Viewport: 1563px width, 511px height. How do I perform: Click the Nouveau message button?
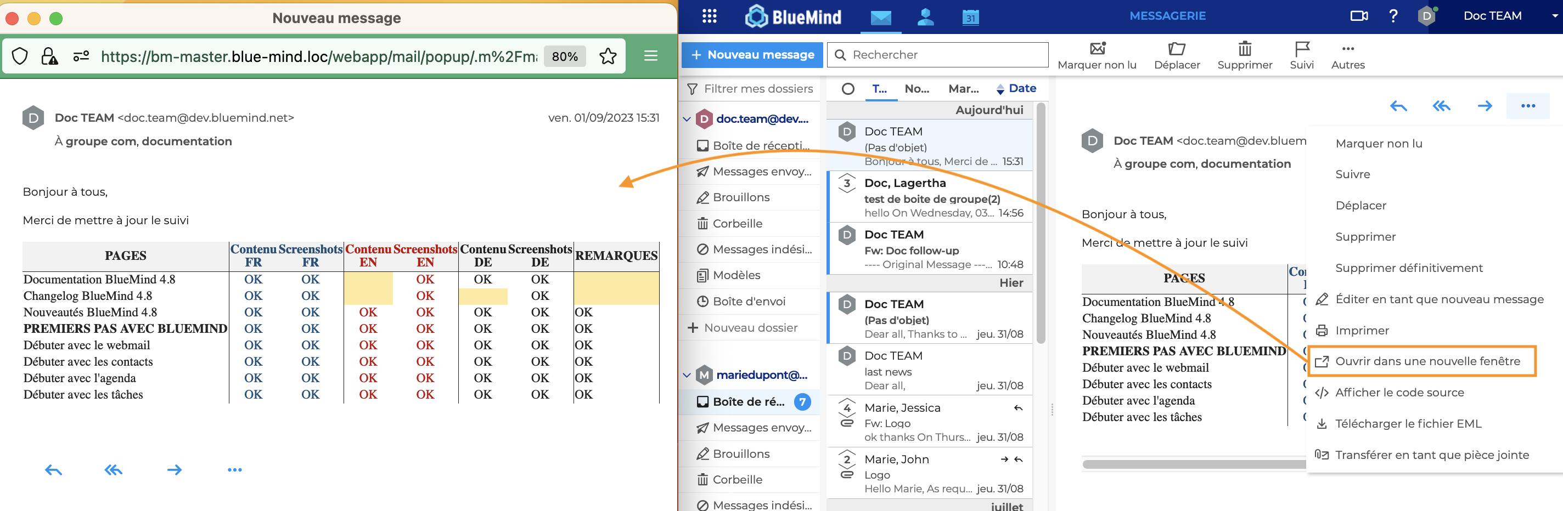[752, 55]
